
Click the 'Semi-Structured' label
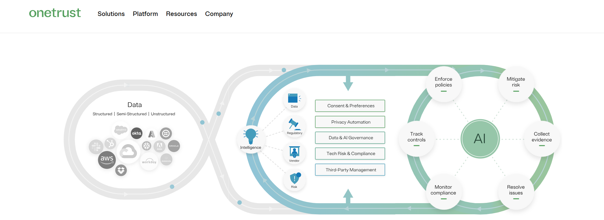132,114
